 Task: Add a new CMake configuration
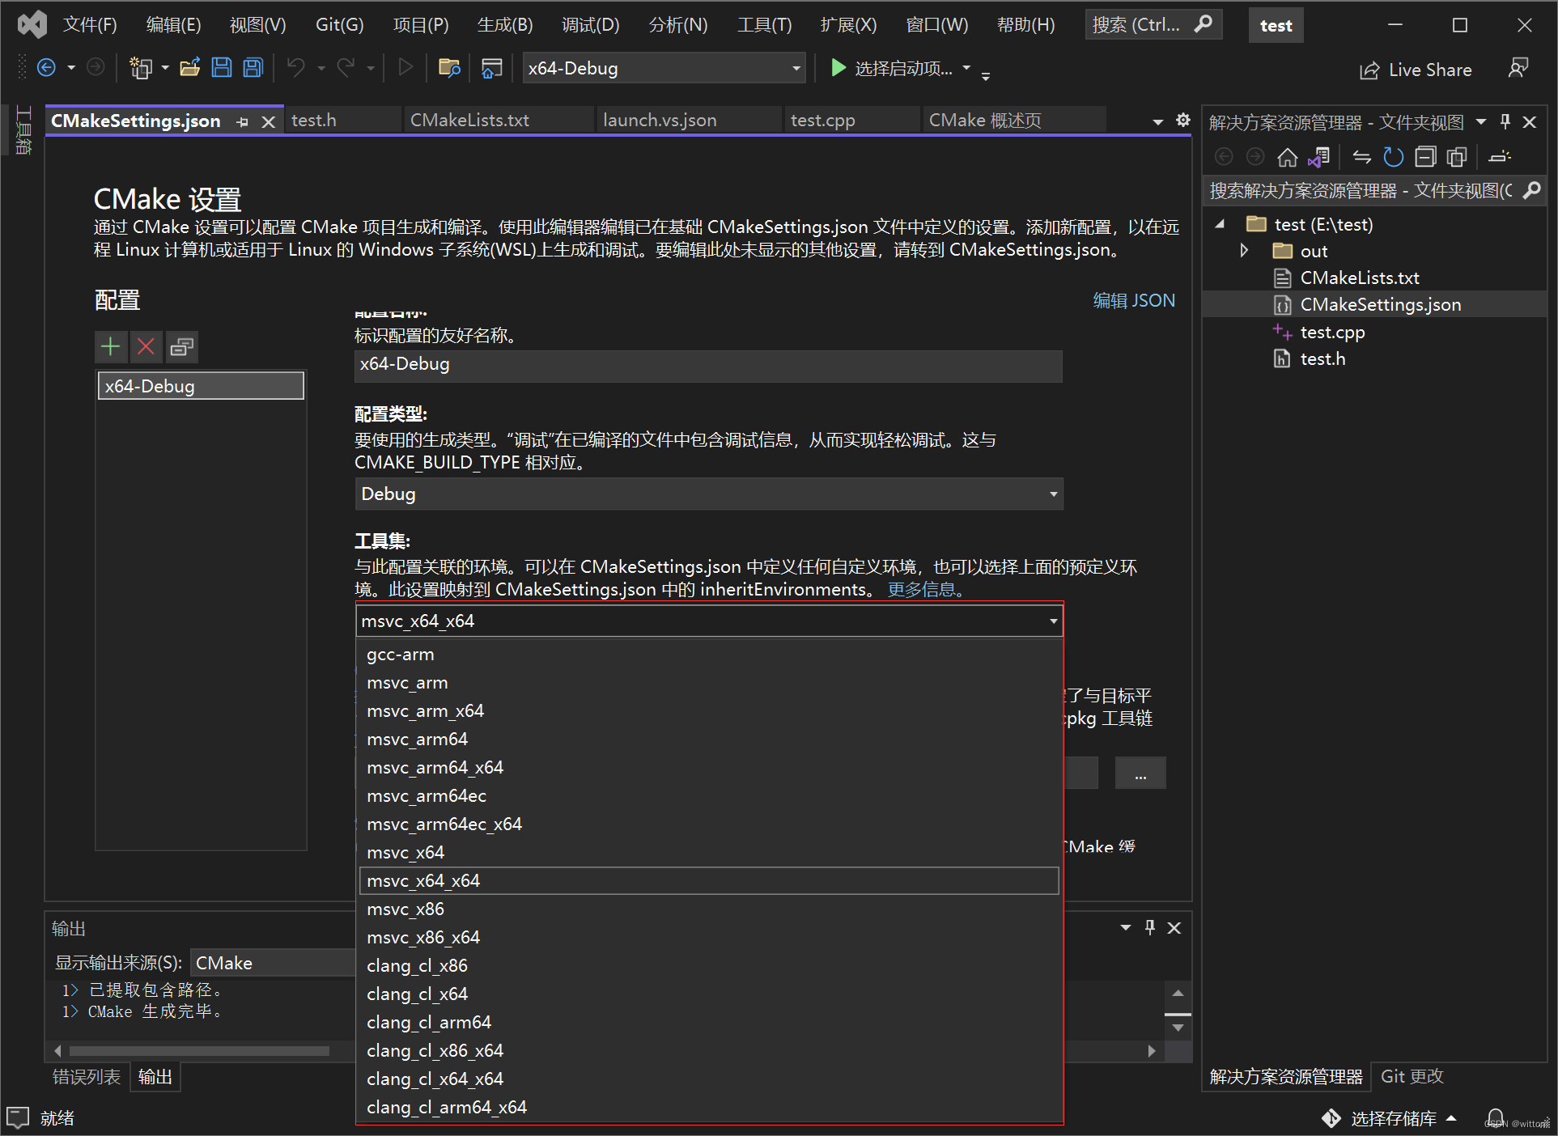pyautogui.click(x=110, y=346)
